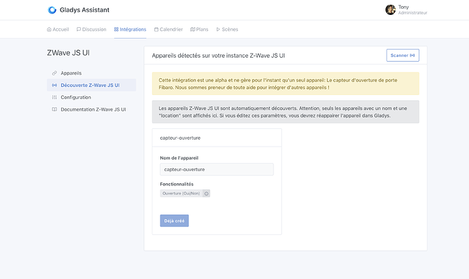
Task: Open Découverte Z-Wave JS UI in the sidebar
Action: tap(90, 85)
